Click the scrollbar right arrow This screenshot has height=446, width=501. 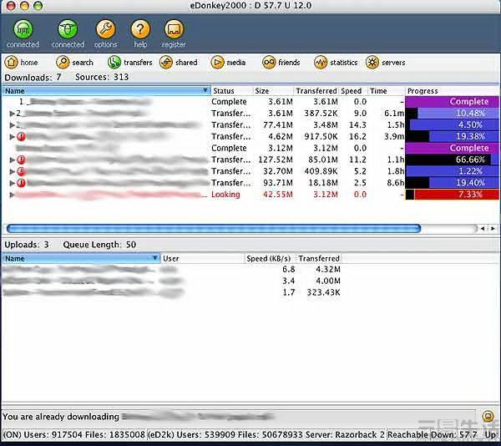(493, 229)
